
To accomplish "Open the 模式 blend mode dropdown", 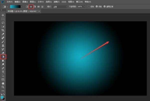I will pos(60,7).
